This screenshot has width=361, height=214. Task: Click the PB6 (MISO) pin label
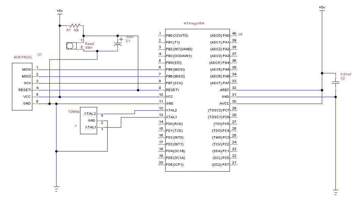(175, 76)
